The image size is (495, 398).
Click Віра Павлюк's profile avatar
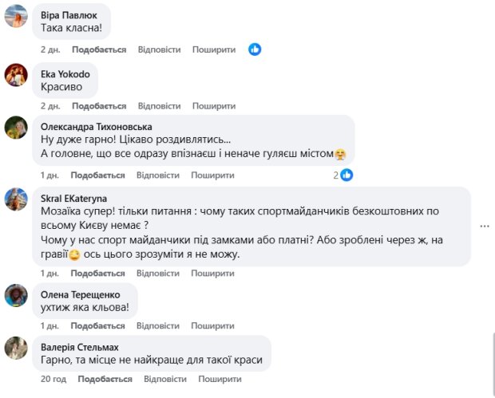tap(16, 16)
